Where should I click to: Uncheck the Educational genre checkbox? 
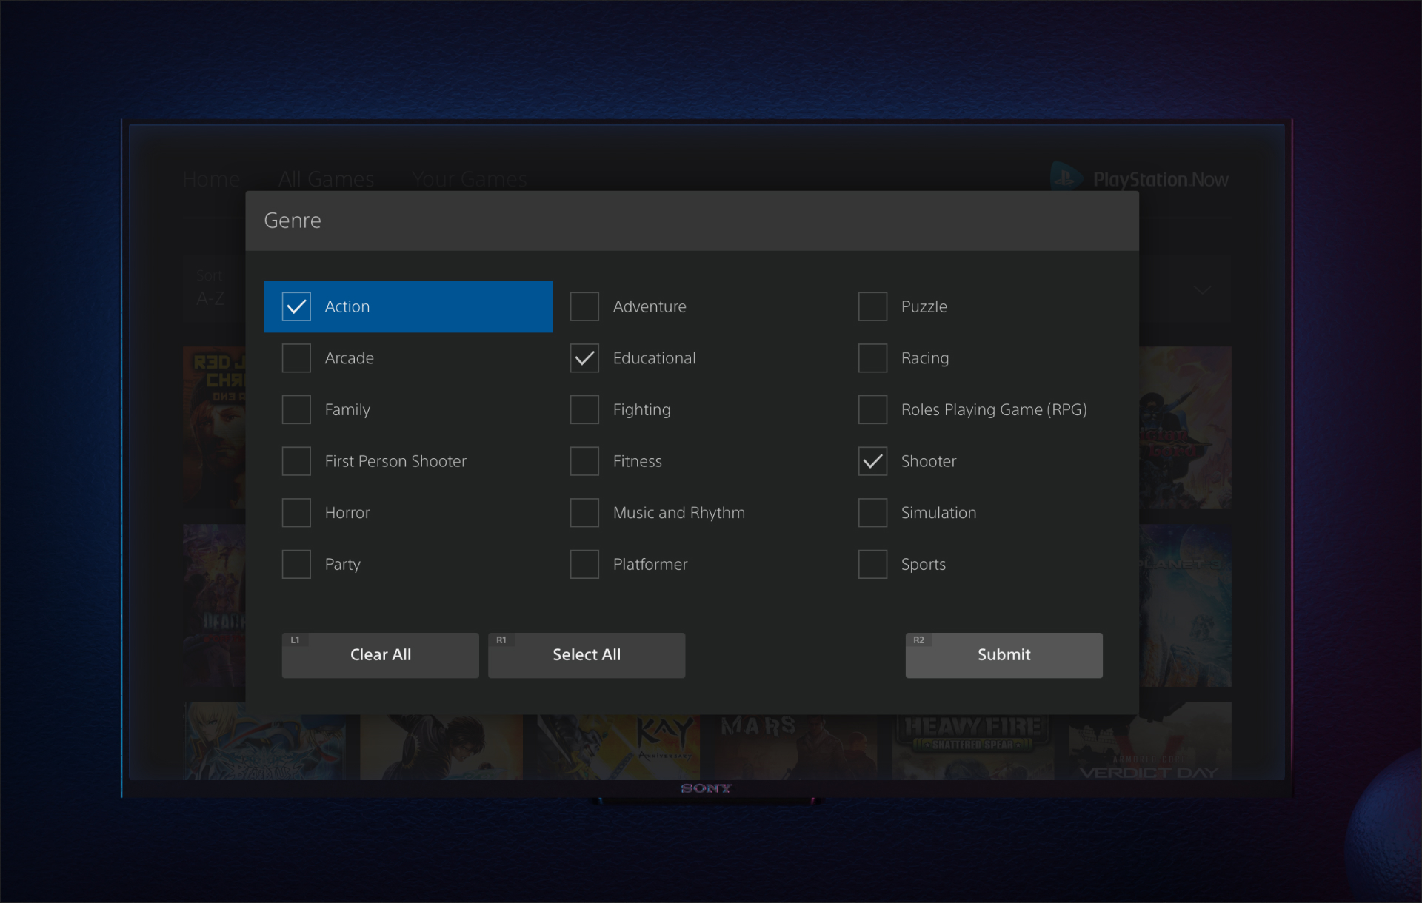click(584, 358)
